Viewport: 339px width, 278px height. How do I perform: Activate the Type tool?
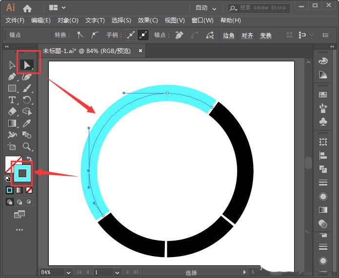(12, 100)
